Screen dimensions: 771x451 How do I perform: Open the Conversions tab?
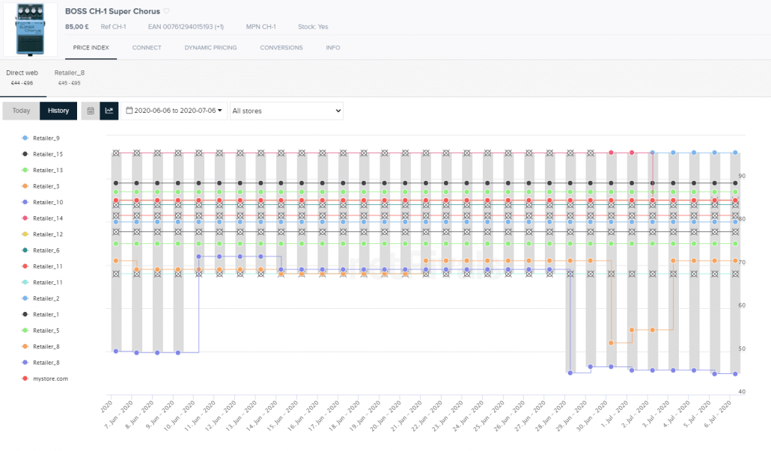tap(281, 48)
